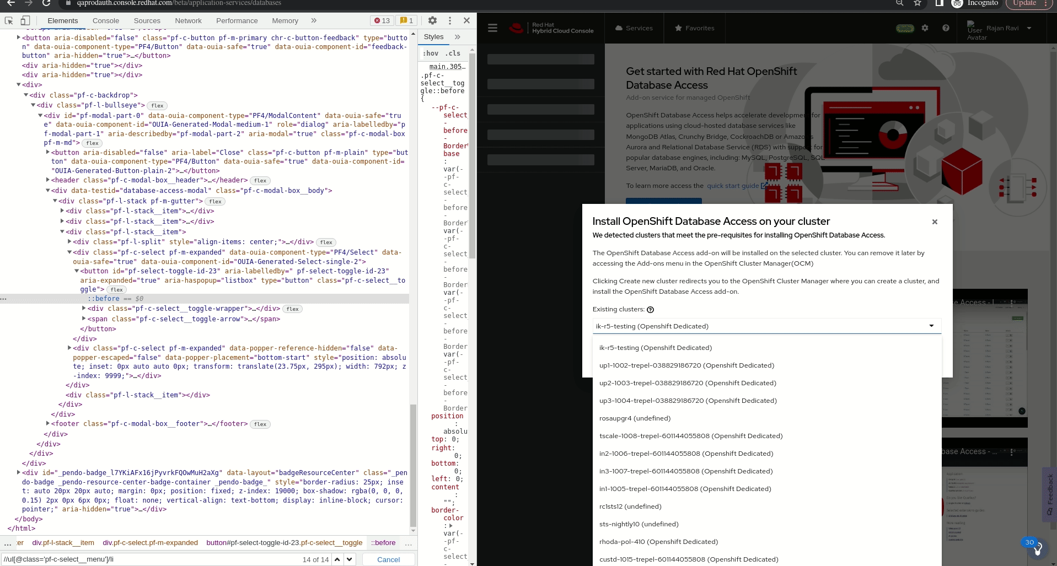Open the Memory tab in DevTools

click(285, 20)
